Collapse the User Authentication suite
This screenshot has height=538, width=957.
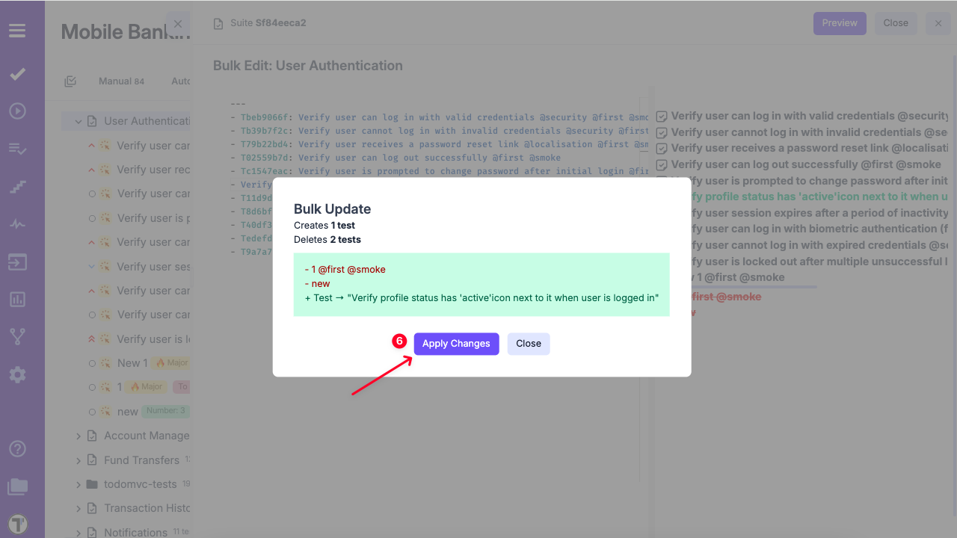[x=78, y=121]
